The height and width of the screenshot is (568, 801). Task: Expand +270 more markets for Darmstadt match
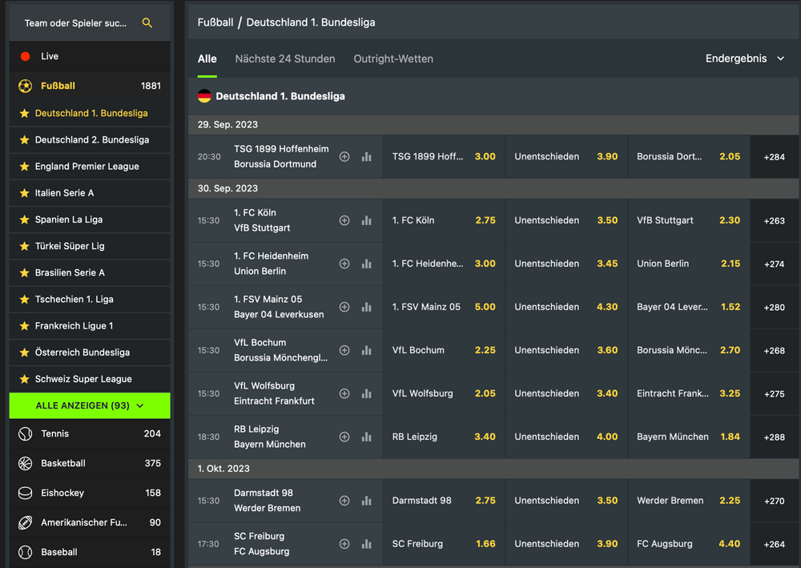[774, 501]
